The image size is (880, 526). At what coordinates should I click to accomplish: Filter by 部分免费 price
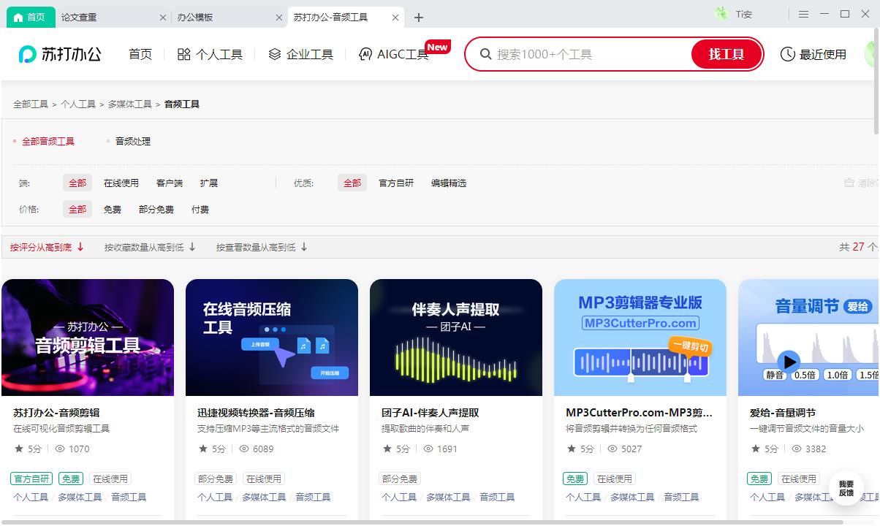pyautogui.click(x=156, y=210)
